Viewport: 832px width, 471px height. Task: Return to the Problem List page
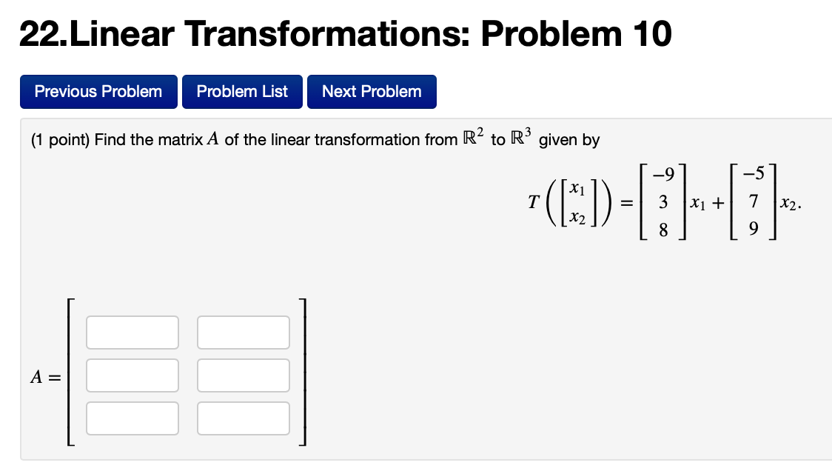tap(242, 91)
